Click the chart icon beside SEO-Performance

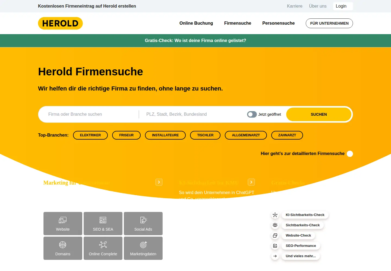click(275, 246)
